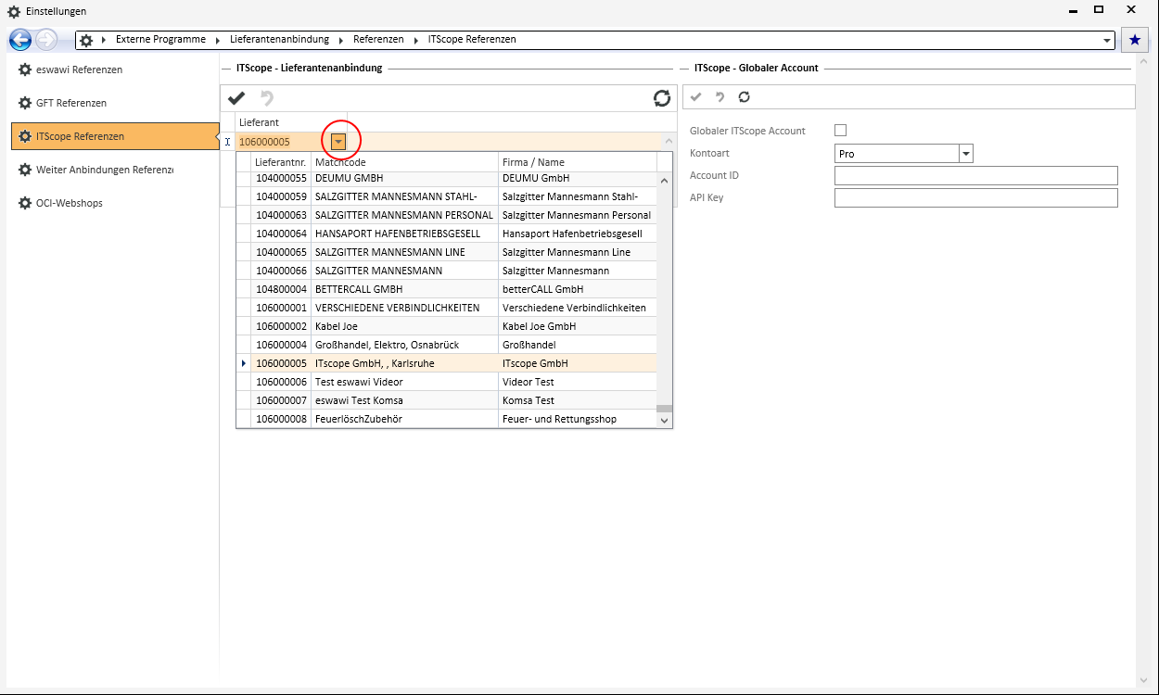Viewport: 1159px width, 695px height.
Task: Undo changes in the Globaler Account toolbar
Action: tap(720, 96)
